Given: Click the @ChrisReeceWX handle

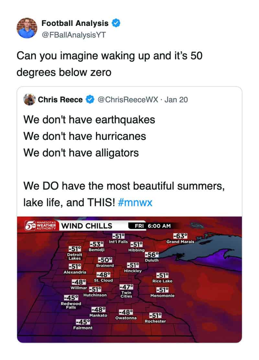Looking at the screenshot, I should 128,100.
